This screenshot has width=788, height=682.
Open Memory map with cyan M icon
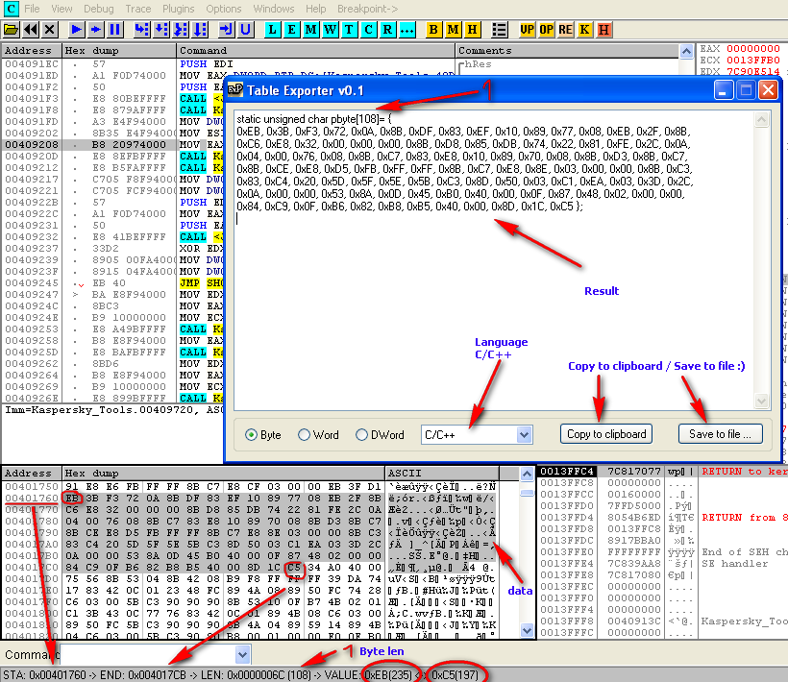coord(311,30)
